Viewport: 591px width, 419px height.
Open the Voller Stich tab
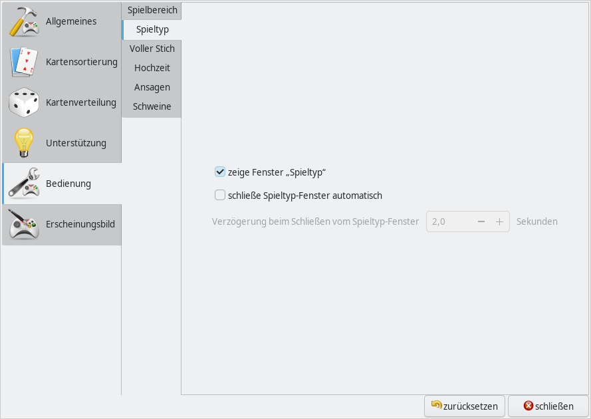click(x=152, y=49)
